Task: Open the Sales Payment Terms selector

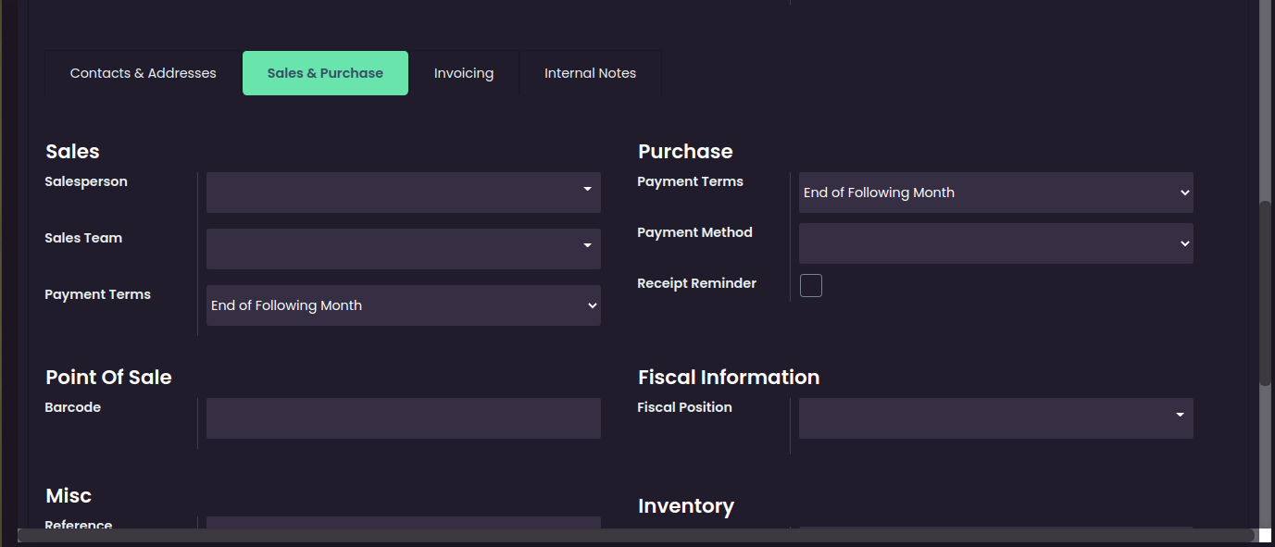Action: click(403, 305)
